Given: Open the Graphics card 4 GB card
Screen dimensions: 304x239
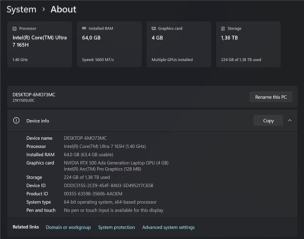Looking at the screenshot, I should click(179, 44).
